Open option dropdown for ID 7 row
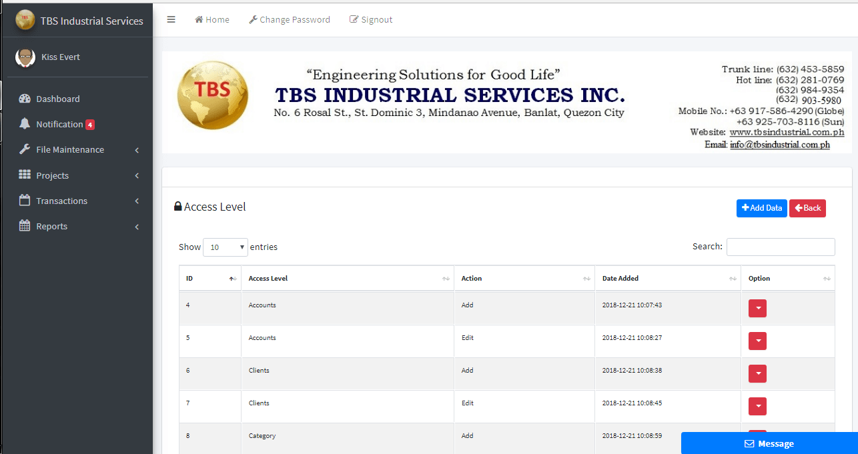The image size is (858, 454). coord(757,406)
